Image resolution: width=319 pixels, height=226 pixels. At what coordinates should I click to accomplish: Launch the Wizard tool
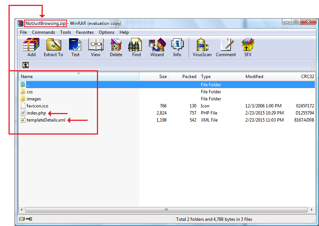click(x=157, y=47)
